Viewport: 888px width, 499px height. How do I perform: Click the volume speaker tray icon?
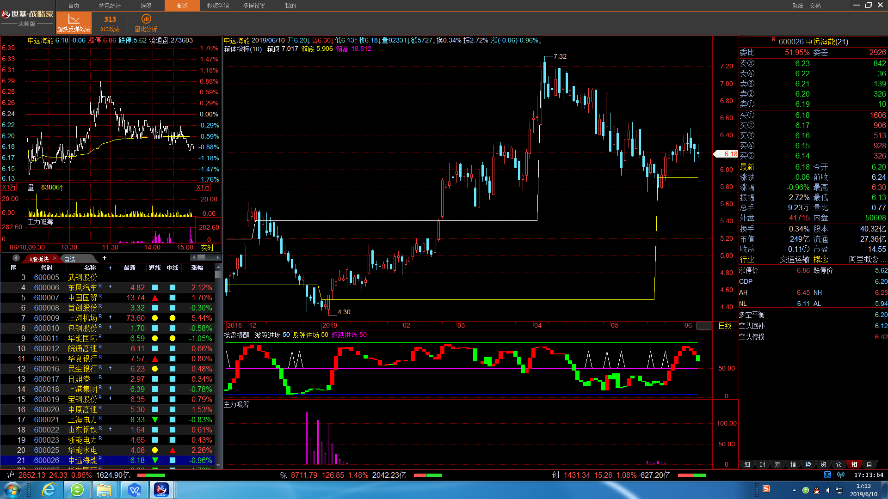827,490
